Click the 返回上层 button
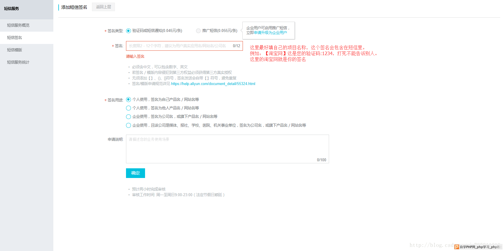This screenshot has height=251, width=504. pyautogui.click(x=103, y=7)
